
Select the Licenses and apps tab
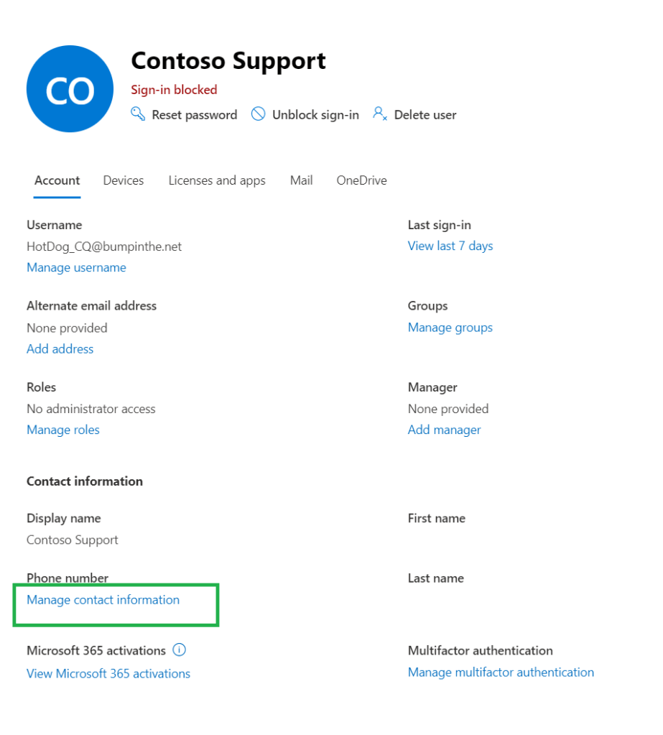(x=217, y=181)
